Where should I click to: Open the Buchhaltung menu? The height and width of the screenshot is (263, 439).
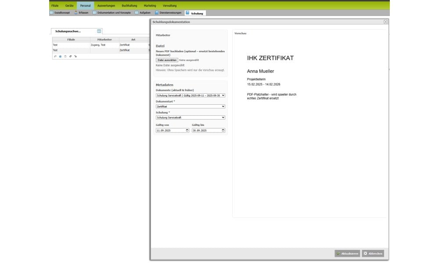[130, 6]
